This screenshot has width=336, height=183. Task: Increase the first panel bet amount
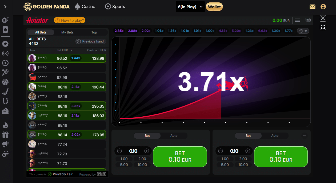point(147,151)
